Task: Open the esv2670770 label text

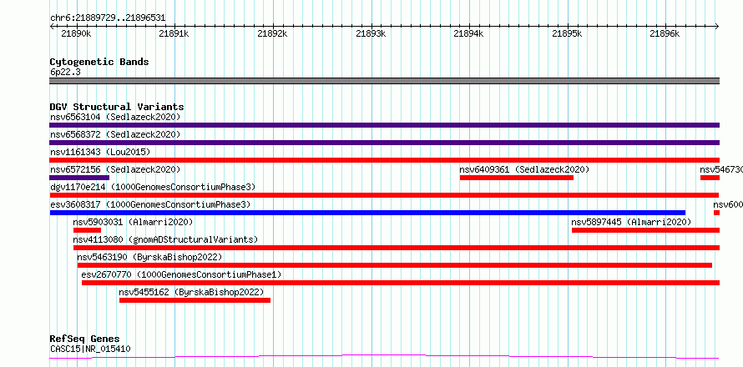Action: 181,274
